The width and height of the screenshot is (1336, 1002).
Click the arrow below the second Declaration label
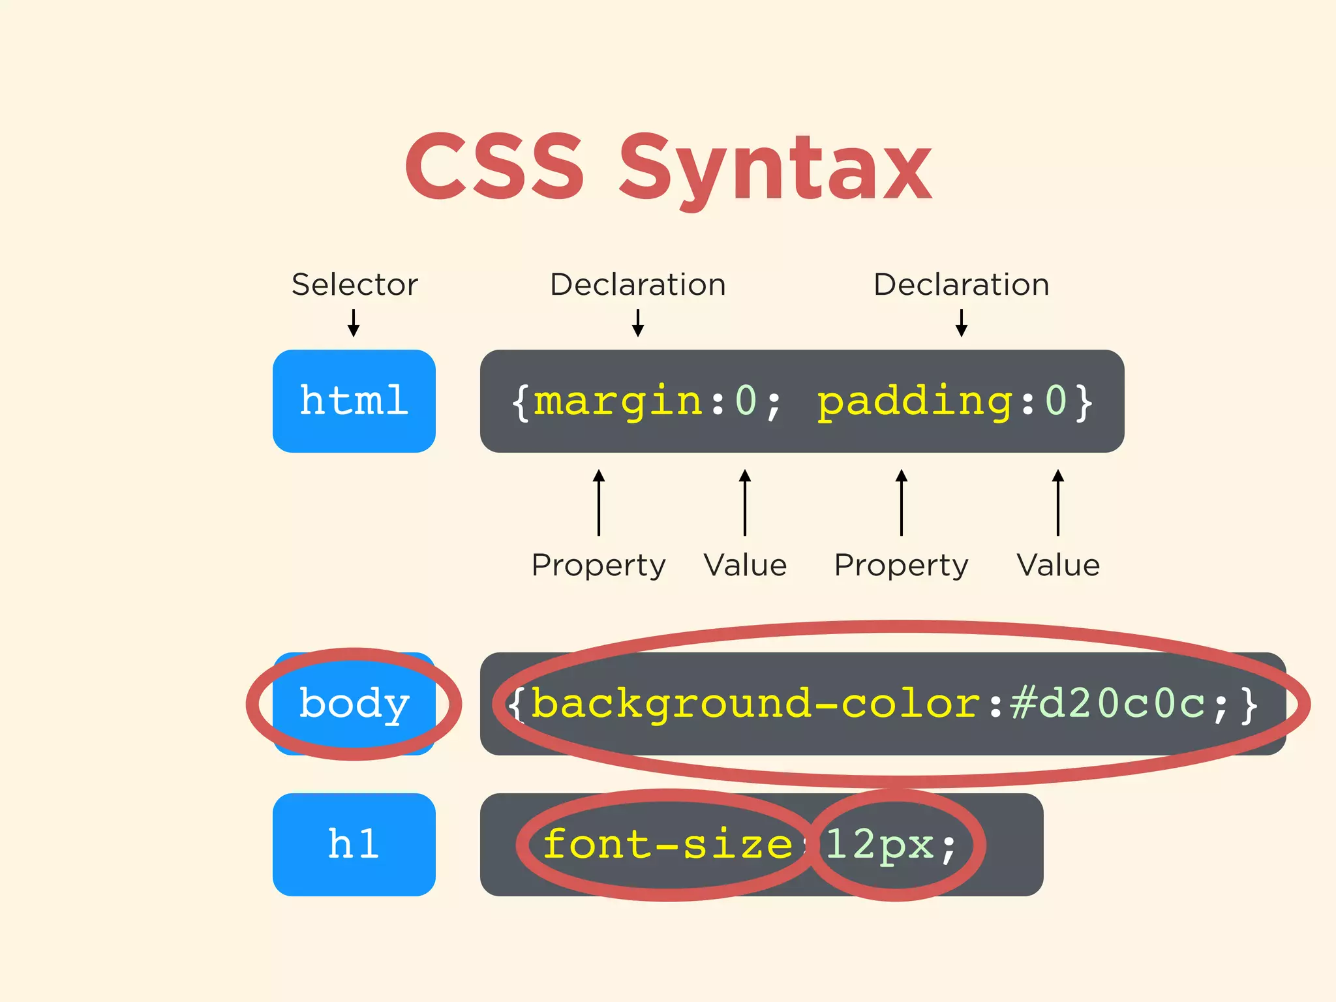pyautogui.click(x=961, y=322)
